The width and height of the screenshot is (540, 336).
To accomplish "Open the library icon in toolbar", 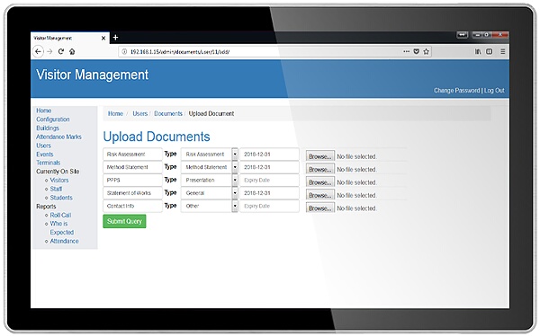I will pos(478,51).
